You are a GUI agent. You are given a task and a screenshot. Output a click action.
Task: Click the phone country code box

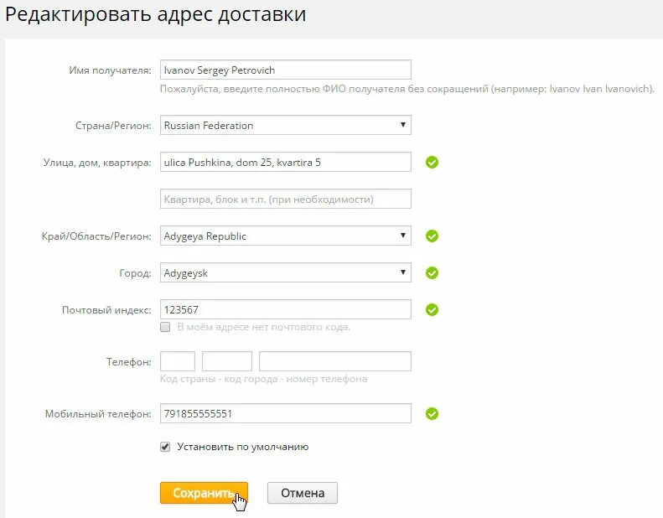click(178, 361)
